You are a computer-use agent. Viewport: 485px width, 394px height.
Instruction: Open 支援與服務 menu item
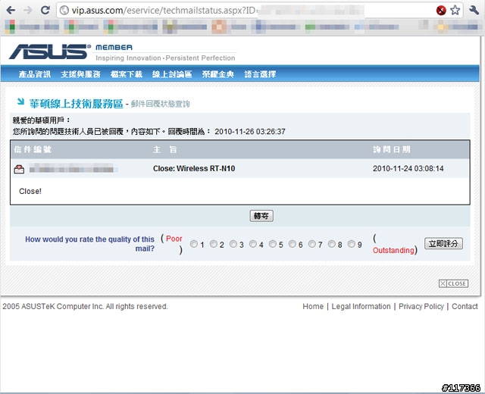(x=81, y=74)
